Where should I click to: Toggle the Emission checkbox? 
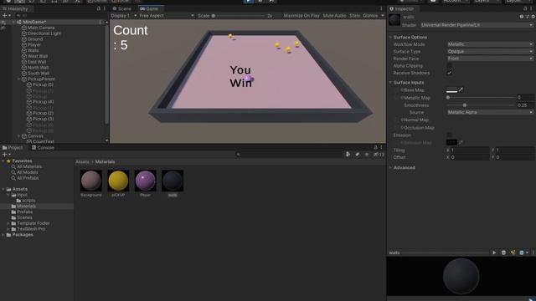point(449,135)
